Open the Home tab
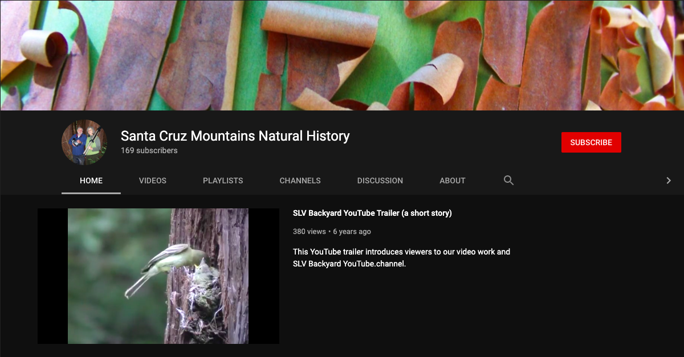Screen dimensions: 684x357 91,180
